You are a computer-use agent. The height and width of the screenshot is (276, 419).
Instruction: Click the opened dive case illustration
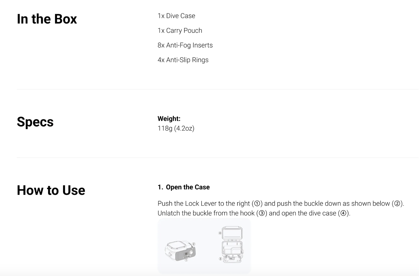[232, 244]
